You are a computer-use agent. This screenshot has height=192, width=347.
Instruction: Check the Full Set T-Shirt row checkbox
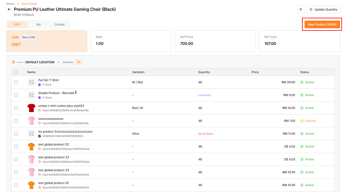click(x=16, y=82)
